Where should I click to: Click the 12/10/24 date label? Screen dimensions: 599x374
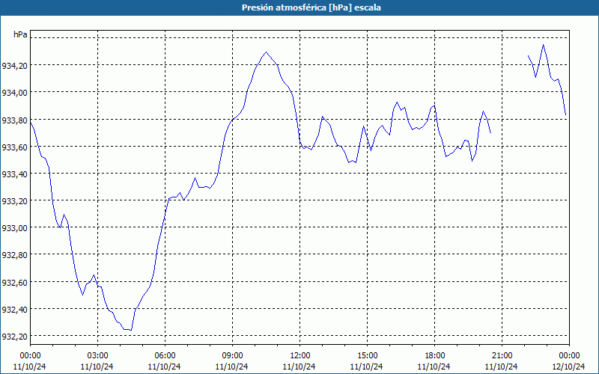tap(568, 367)
